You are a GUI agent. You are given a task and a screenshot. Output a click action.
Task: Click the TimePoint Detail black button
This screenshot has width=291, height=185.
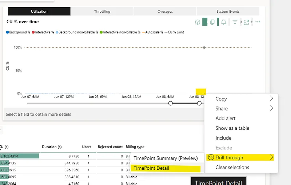(219, 181)
